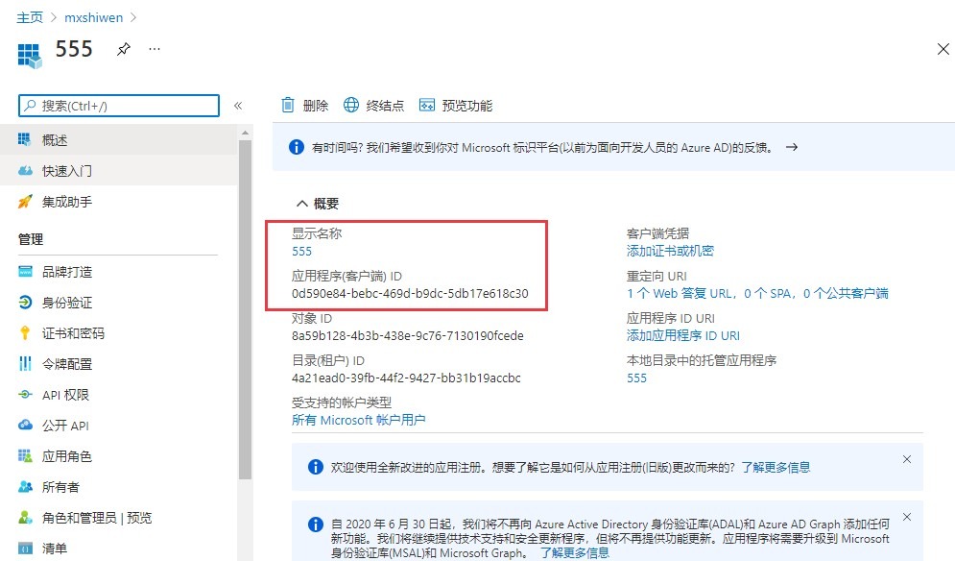This screenshot has width=955, height=561.
Task: Click 所有 Microsoft 帐户用户 link
Action: (359, 420)
